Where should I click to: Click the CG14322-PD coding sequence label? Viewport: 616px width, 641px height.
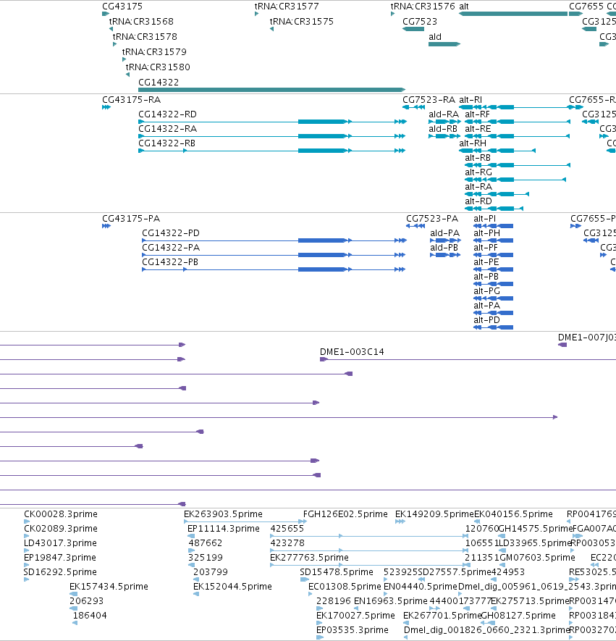[171, 233]
